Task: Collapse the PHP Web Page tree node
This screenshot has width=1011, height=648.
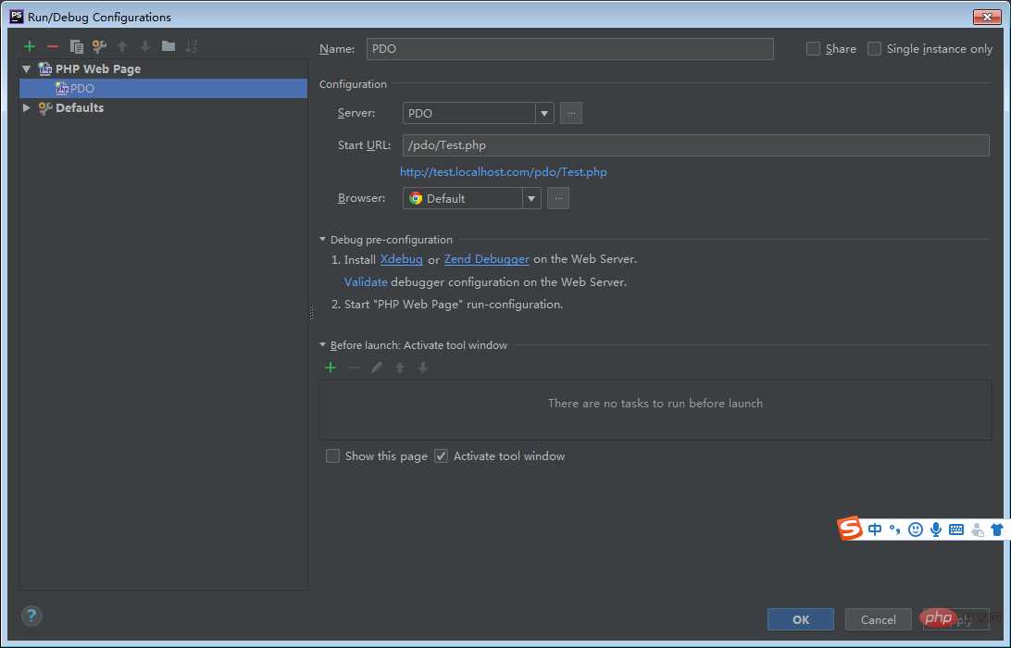Action: pyautogui.click(x=27, y=69)
